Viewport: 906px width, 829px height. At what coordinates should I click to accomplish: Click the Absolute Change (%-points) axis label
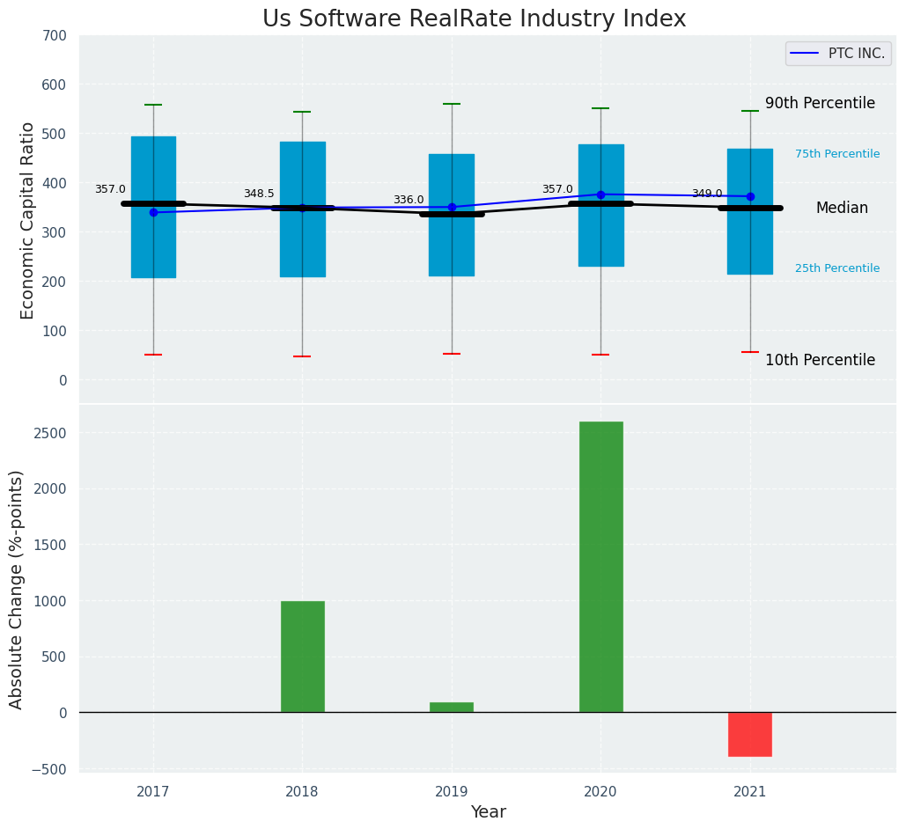pyautogui.click(x=16, y=590)
